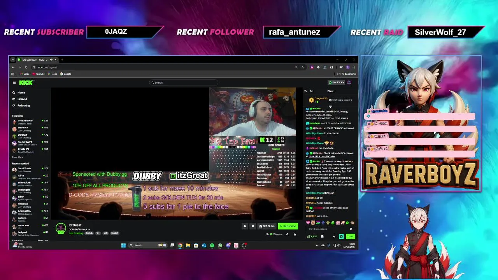Open LURK24 channel in Following list
The height and width of the screenshot is (280, 498).
(x=30, y=135)
